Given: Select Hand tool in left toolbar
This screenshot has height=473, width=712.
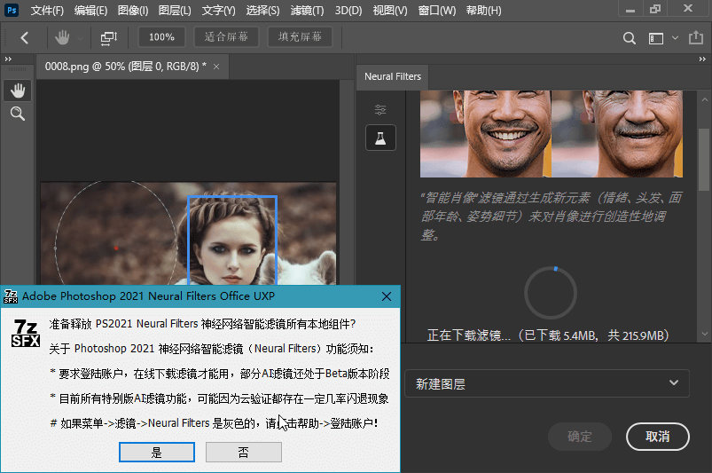Looking at the screenshot, I should click(x=18, y=91).
